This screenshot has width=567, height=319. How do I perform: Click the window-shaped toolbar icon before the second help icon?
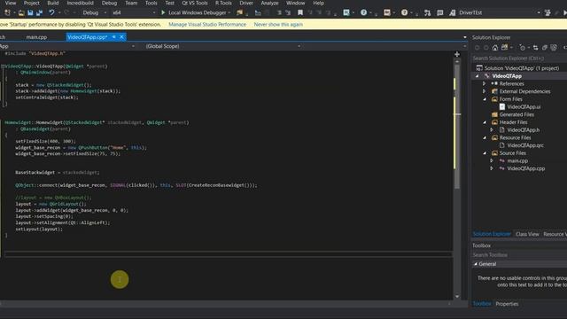tap(387, 12)
